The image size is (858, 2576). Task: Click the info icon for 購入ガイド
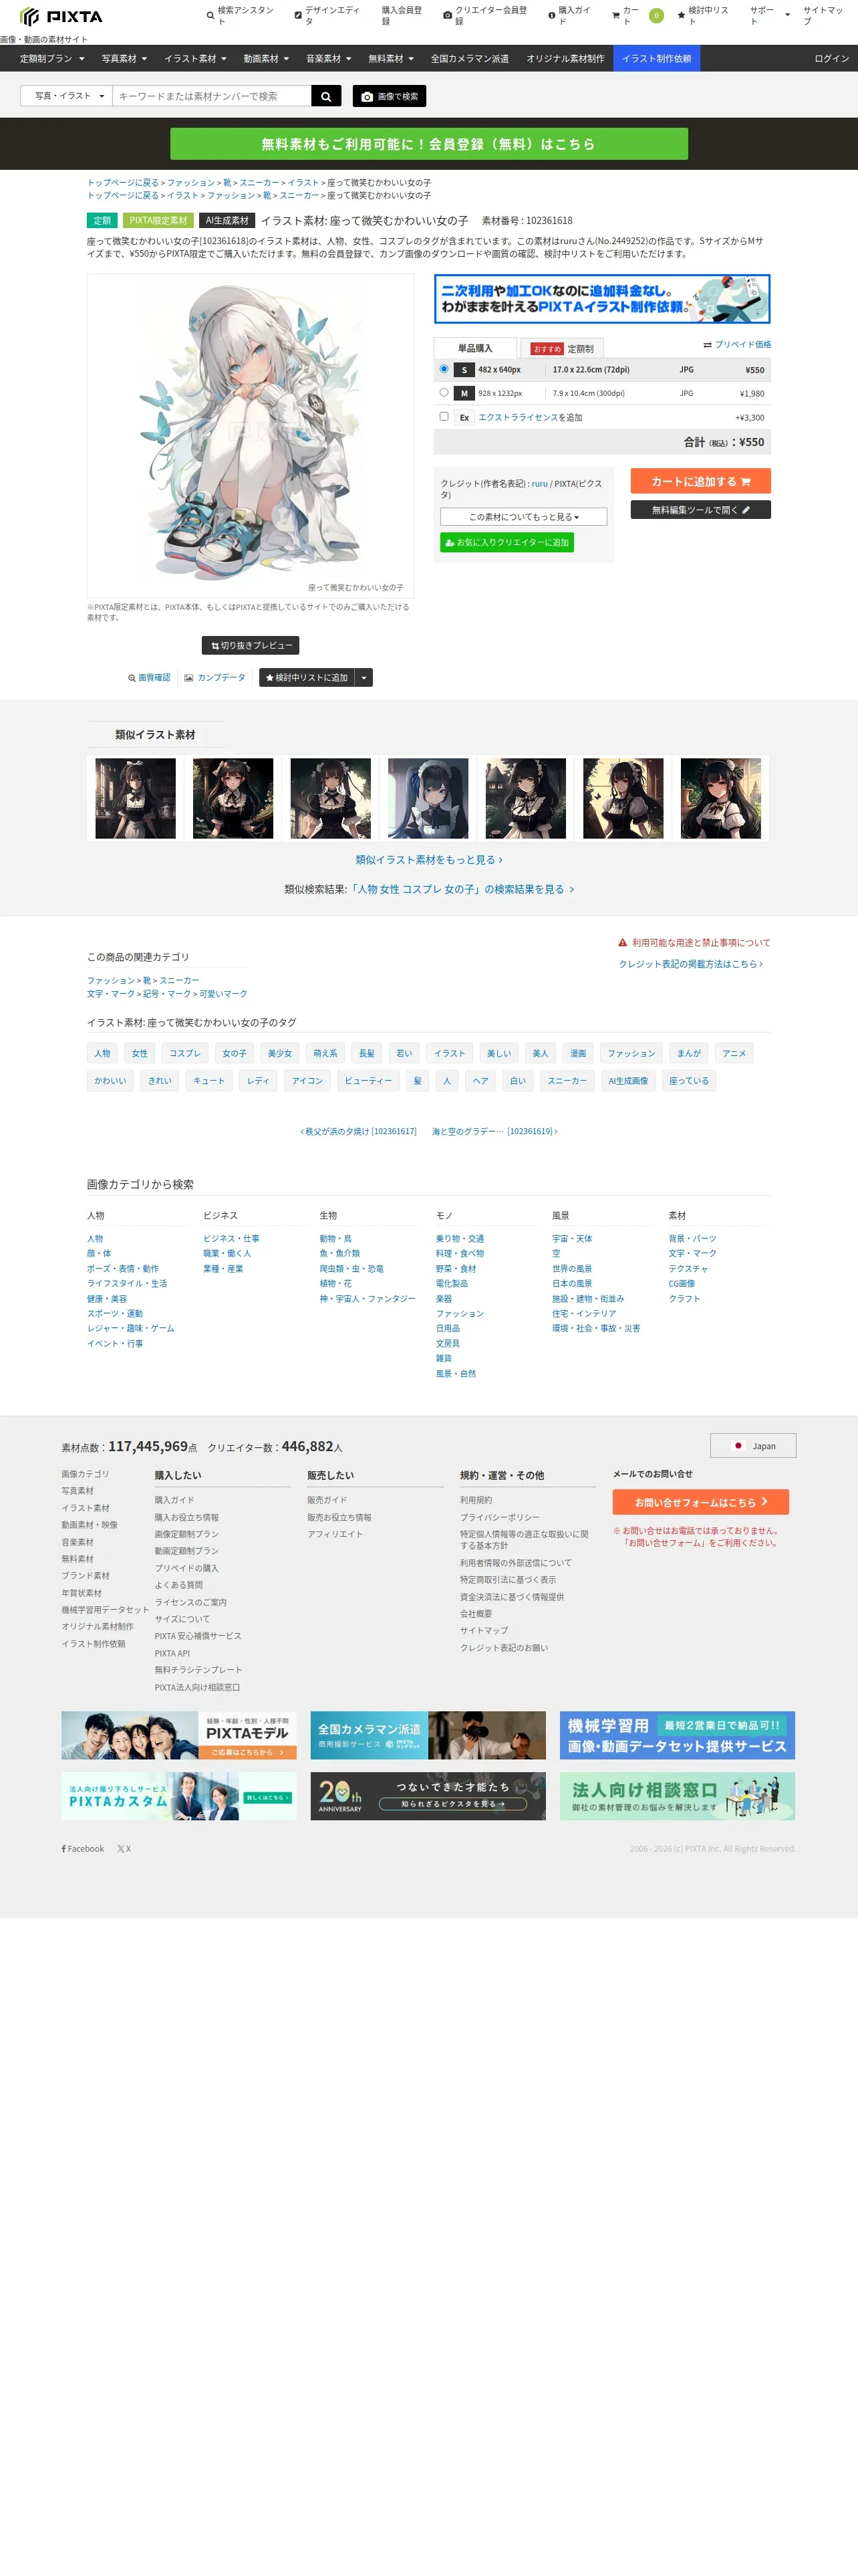tap(551, 16)
